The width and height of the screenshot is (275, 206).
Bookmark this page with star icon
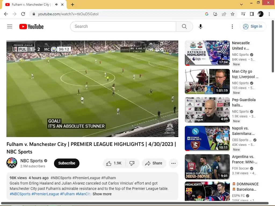click(233, 14)
